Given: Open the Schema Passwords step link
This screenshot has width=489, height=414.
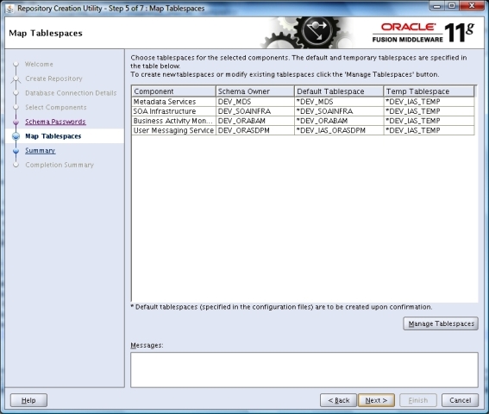Looking at the screenshot, I should 55,122.
